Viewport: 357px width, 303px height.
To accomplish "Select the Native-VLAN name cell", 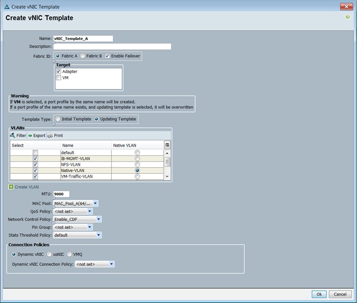I will coord(86,171).
